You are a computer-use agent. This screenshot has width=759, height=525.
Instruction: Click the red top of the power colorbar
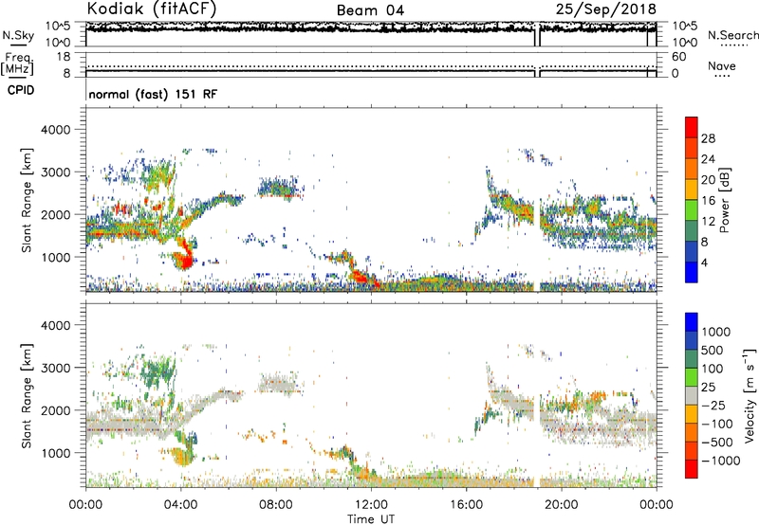692,126
